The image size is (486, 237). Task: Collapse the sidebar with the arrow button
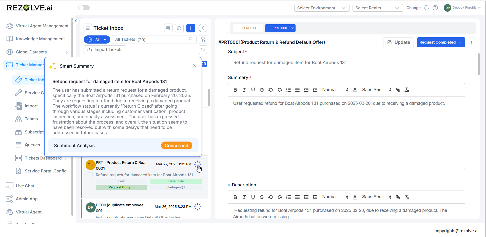click(x=76, y=21)
